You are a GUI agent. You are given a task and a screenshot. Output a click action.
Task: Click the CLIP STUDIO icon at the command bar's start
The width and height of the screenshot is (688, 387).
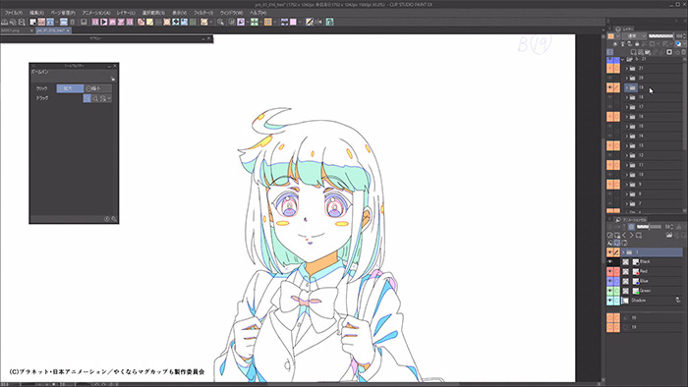pos(4,22)
